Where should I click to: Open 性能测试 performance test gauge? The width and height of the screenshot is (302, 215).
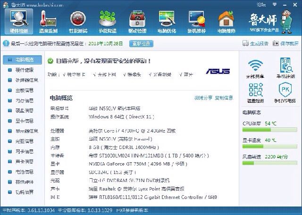click(78, 22)
